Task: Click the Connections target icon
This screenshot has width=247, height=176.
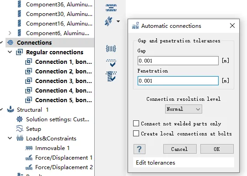Action: coord(11,42)
